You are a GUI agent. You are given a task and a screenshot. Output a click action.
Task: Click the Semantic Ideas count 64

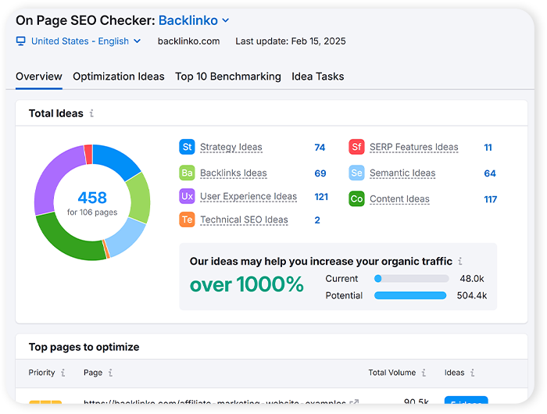coord(490,173)
